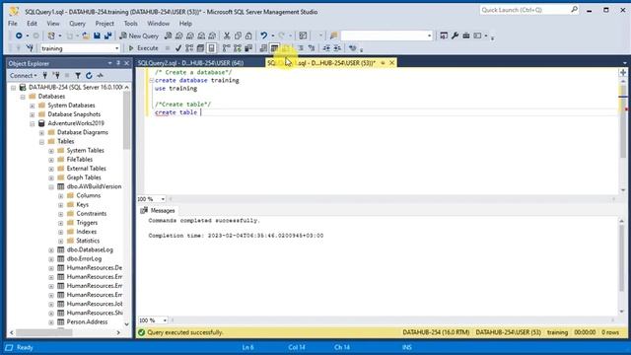631x355 pixels.
Task: Click the Filter funnel icon in Object Explorer
Action: pyautogui.click(x=78, y=75)
